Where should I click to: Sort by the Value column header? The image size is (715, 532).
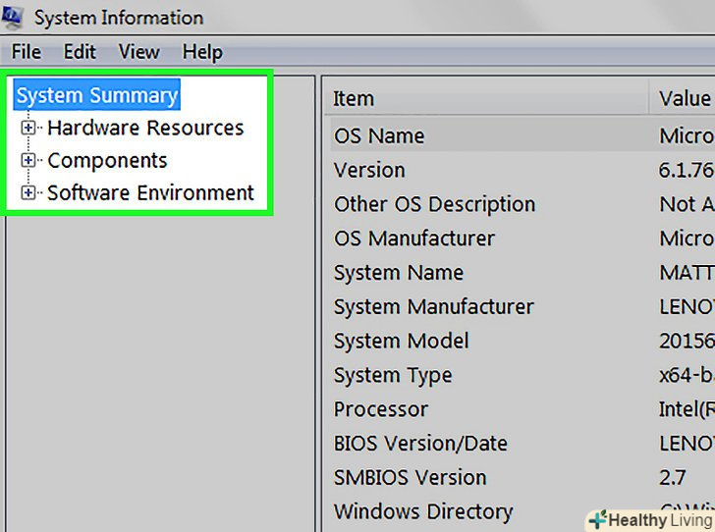pyautogui.click(x=683, y=98)
